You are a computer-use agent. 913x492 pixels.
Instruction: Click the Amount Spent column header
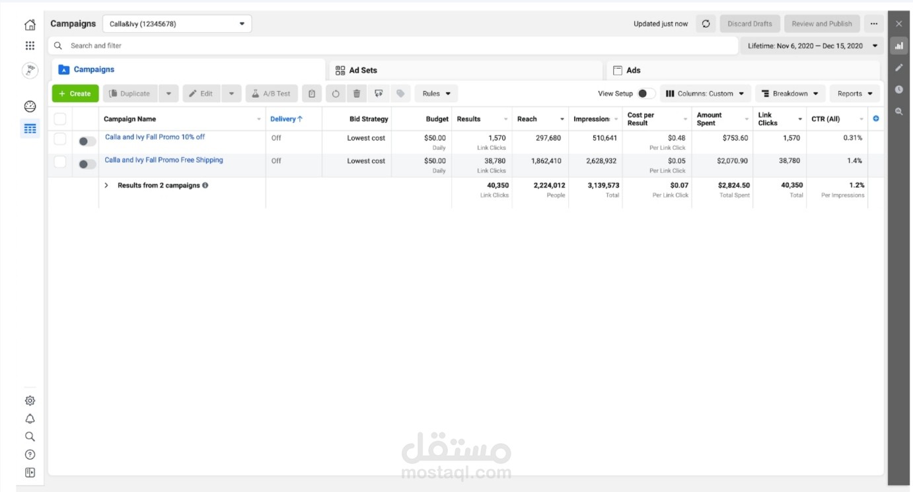click(710, 119)
